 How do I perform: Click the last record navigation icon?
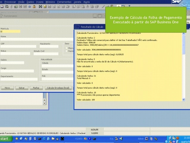coord(63,7)
